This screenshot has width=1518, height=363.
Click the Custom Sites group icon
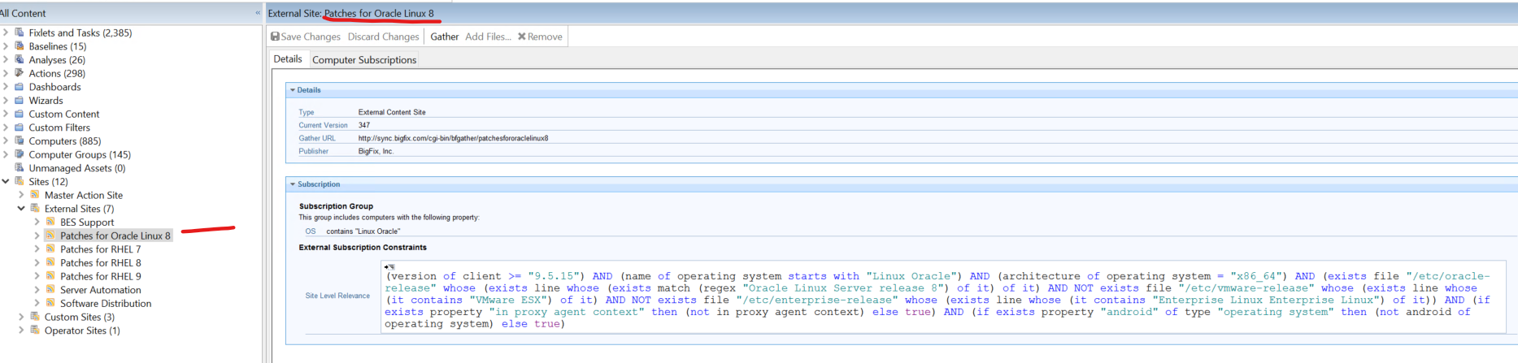(x=35, y=317)
